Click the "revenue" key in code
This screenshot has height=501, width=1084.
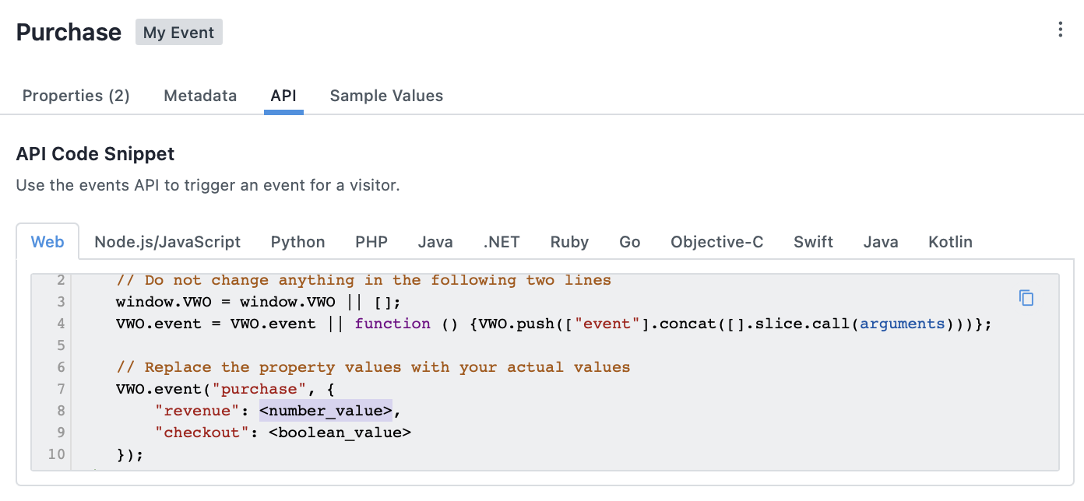tap(197, 410)
